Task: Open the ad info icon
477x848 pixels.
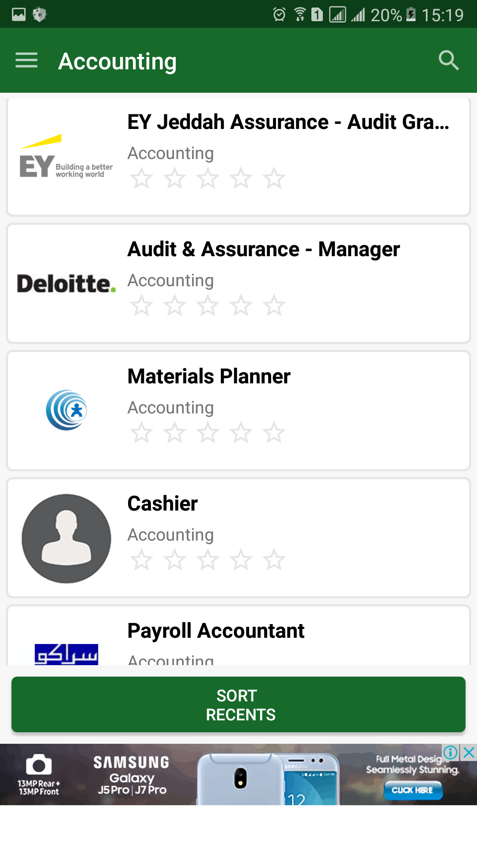Action: 450,752
